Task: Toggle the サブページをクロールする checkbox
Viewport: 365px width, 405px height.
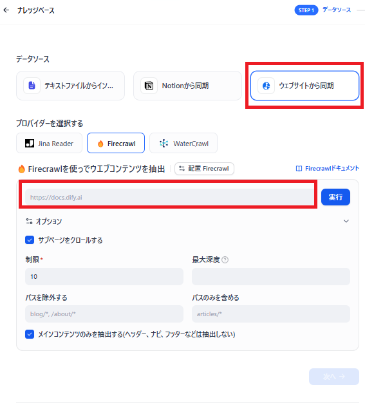Action: tap(30, 240)
